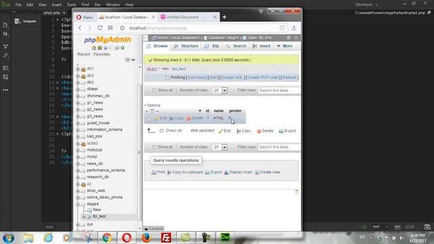Viewport: 434px width, 244px height.
Task: Expand db1 database tree node
Action: coord(78,68)
